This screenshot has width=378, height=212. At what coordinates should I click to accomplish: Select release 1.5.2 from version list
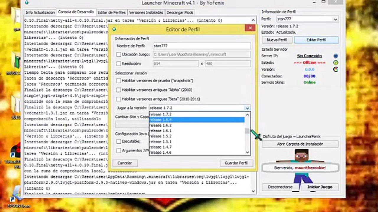tap(197, 136)
